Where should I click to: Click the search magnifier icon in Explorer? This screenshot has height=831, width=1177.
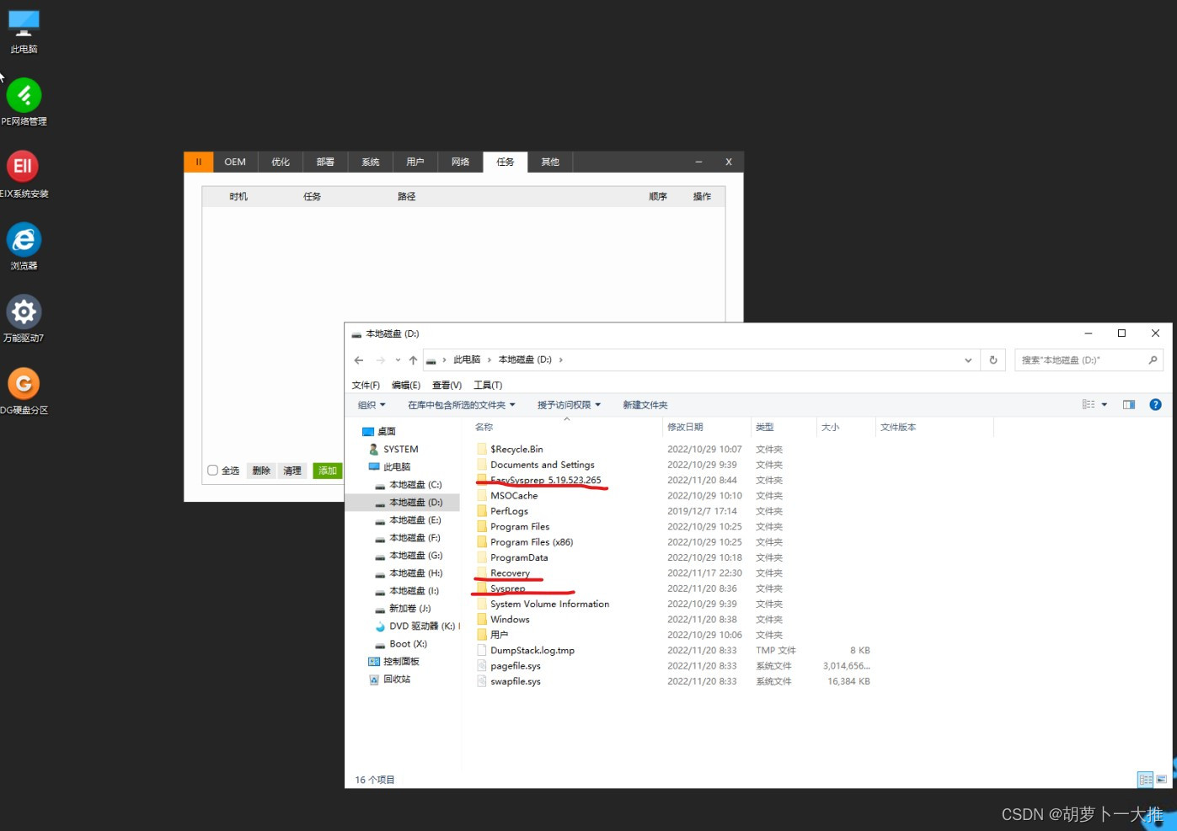click(x=1153, y=360)
